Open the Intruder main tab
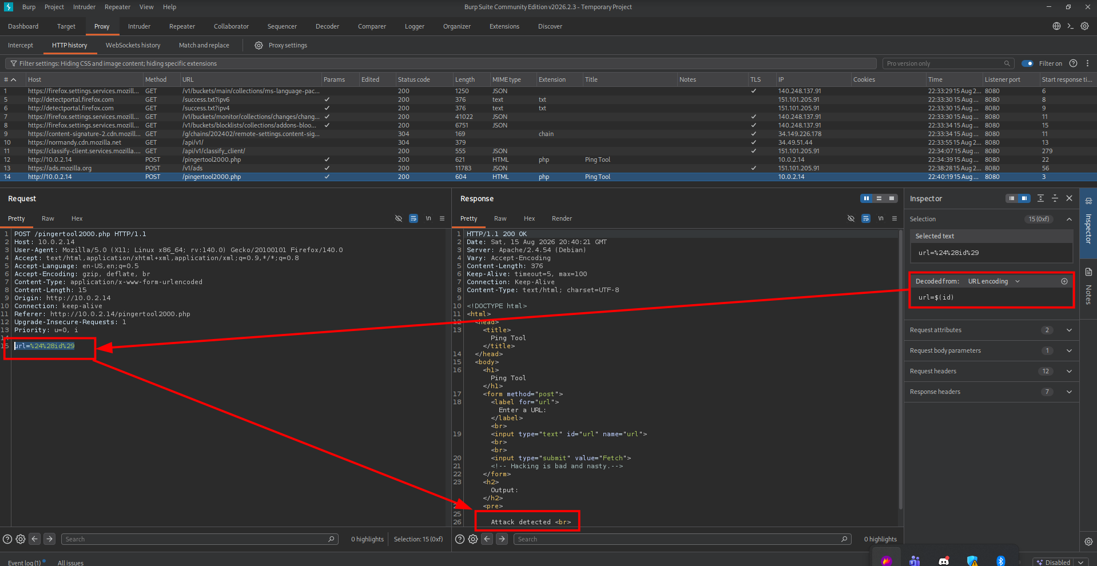The image size is (1097, 566). tap(139, 26)
